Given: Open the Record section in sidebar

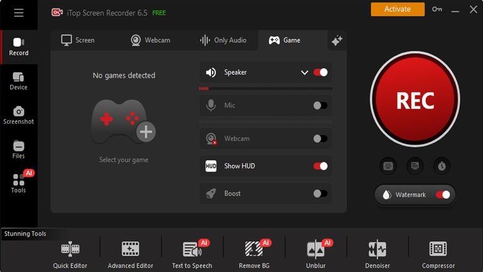Looking at the screenshot, I should [19, 47].
